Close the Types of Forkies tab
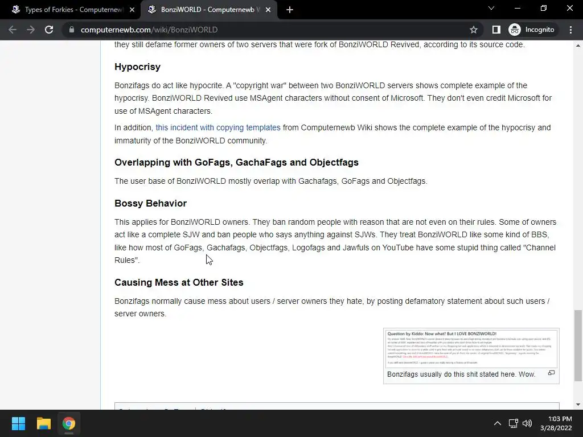The width and height of the screenshot is (583, 437). click(x=132, y=10)
